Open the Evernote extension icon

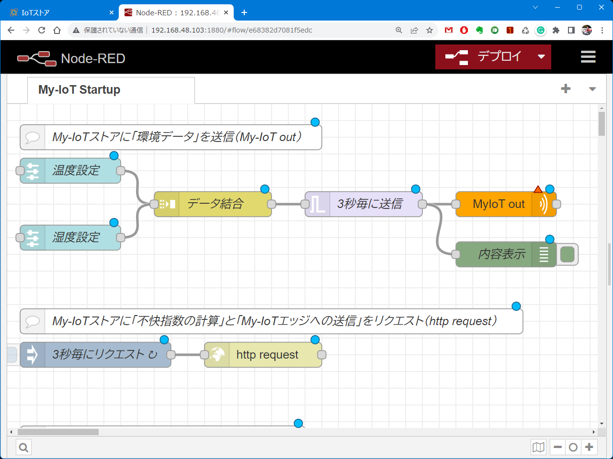coord(479,30)
